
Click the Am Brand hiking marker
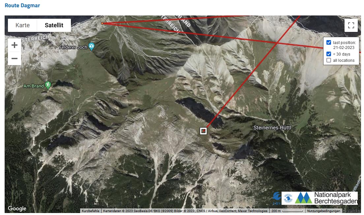(x=48, y=85)
